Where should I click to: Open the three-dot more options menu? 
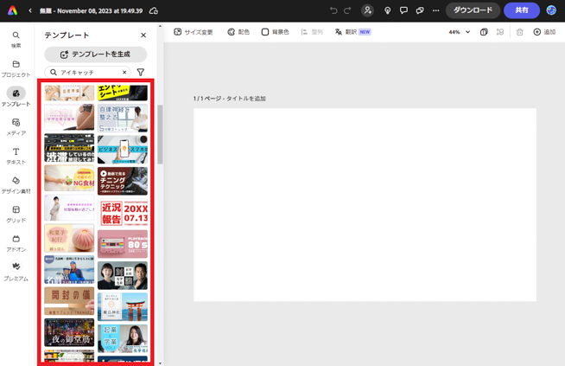(435, 10)
